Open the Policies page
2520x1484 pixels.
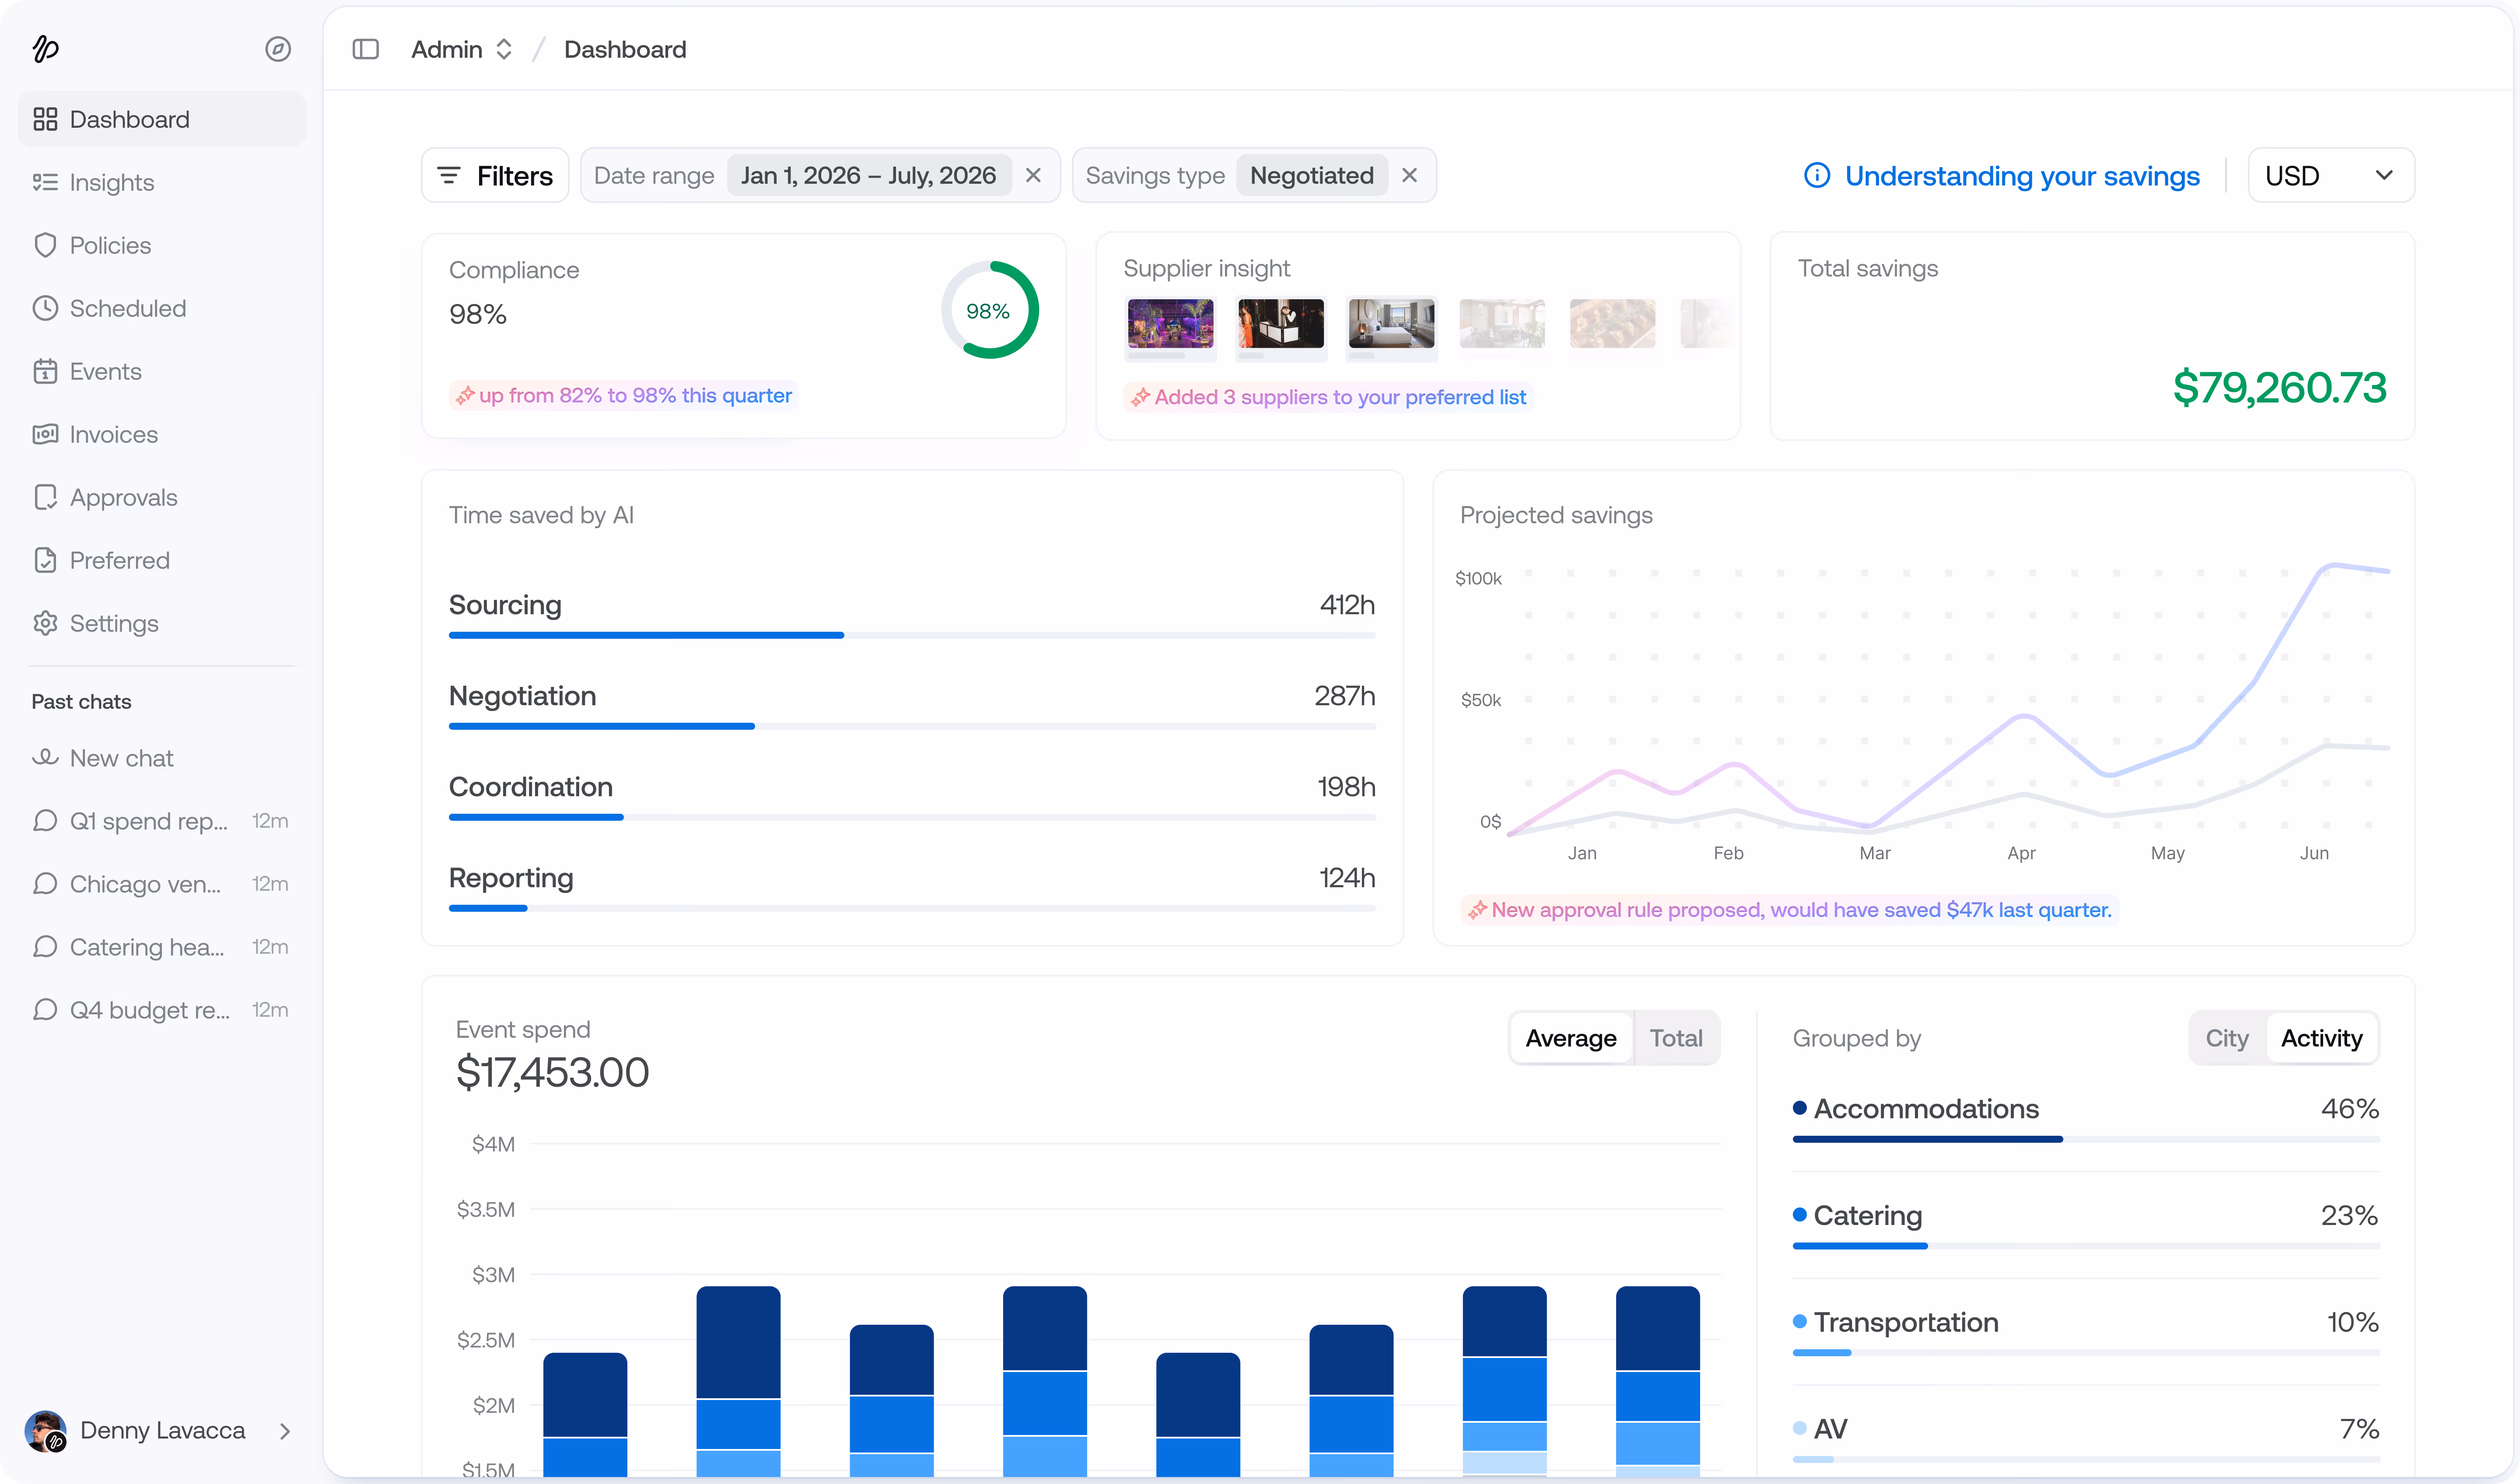point(162,245)
